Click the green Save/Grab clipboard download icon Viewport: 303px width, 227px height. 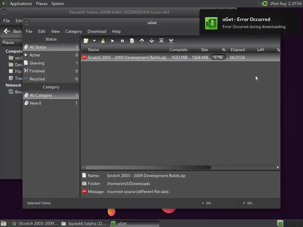[x=103, y=41]
